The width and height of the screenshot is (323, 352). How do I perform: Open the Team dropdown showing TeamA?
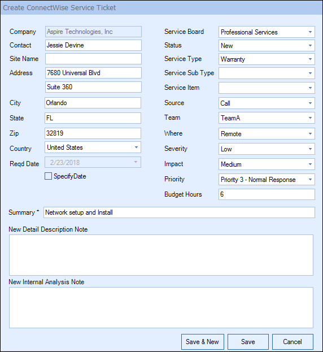click(x=267, y=118)
